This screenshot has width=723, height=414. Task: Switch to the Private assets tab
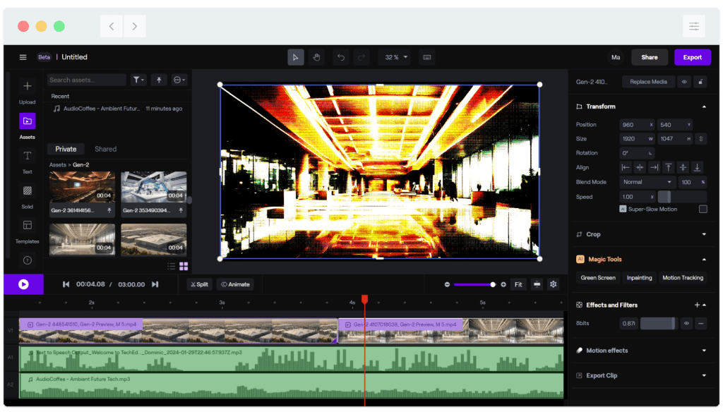click(66, 149)
